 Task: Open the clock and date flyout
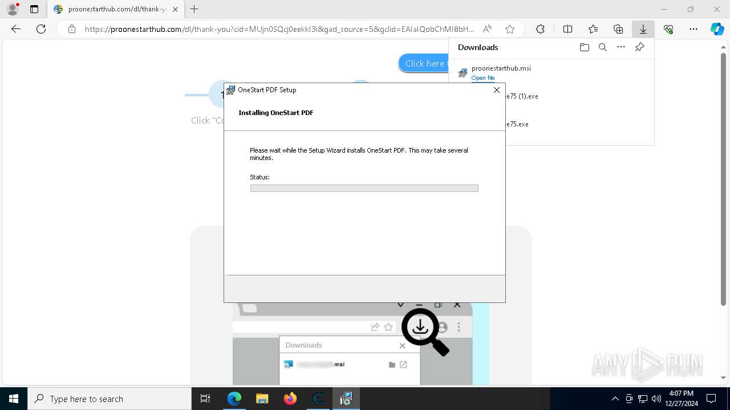[x=682, y=399]
